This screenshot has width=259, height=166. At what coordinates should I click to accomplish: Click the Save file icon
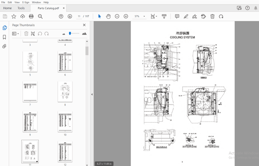coord(5,16)
